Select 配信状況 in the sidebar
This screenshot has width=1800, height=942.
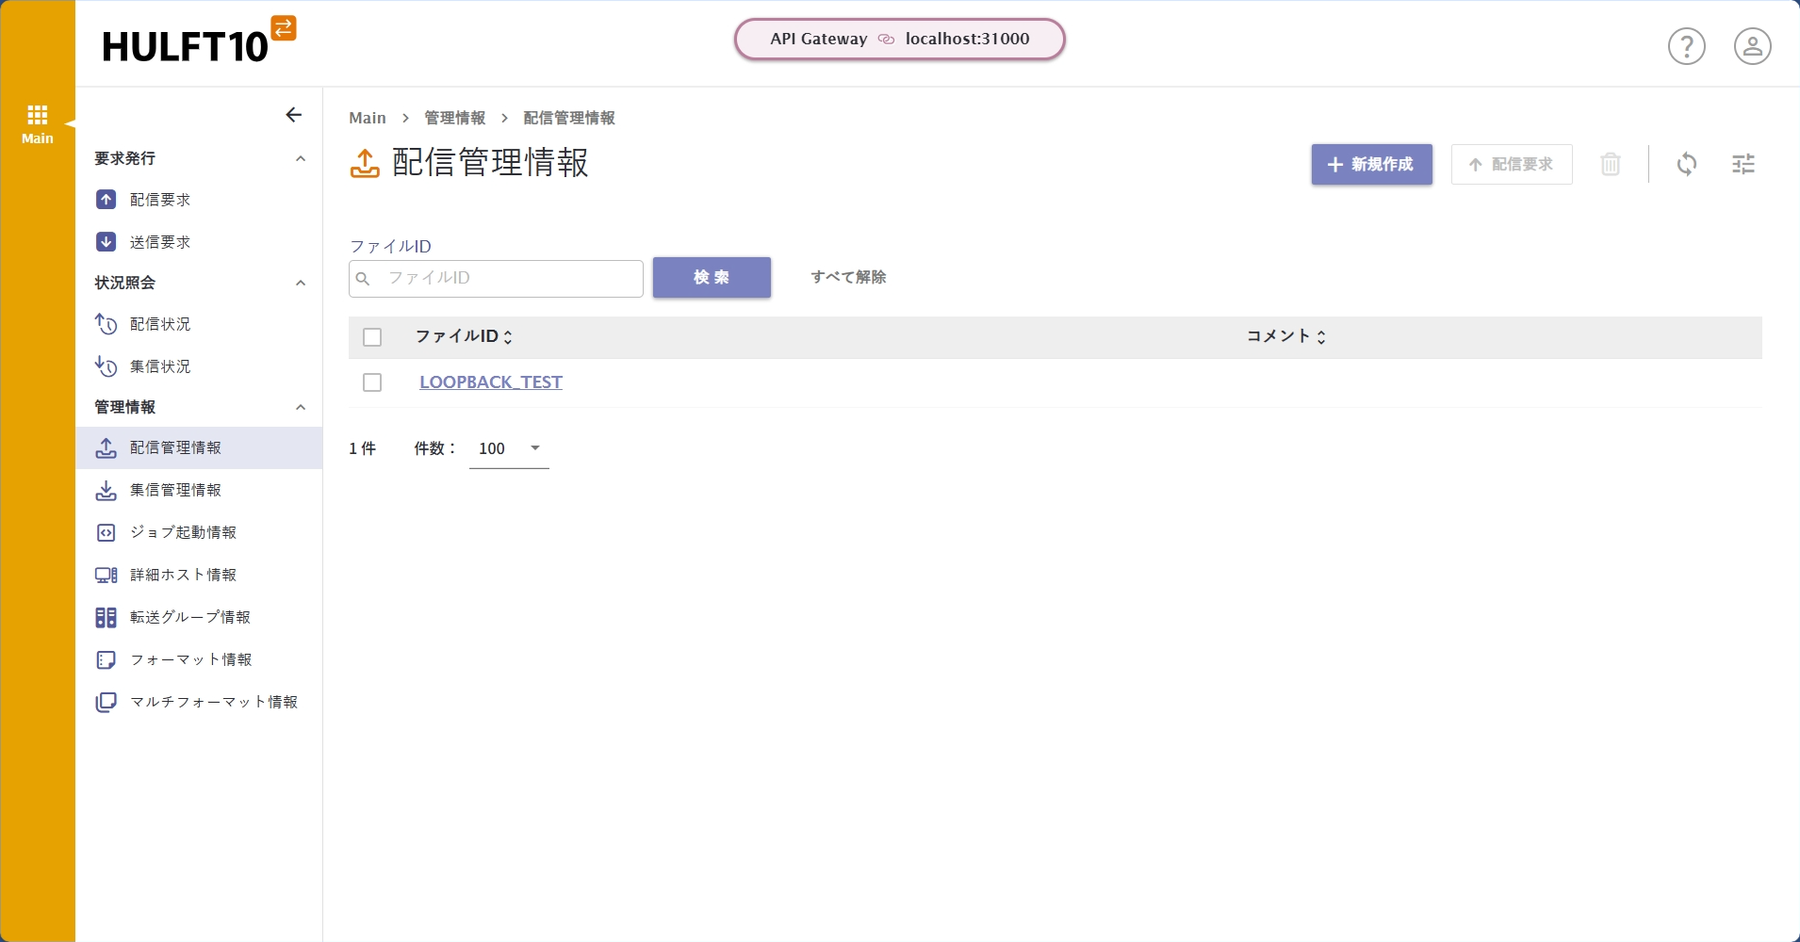tap(160, 323)
